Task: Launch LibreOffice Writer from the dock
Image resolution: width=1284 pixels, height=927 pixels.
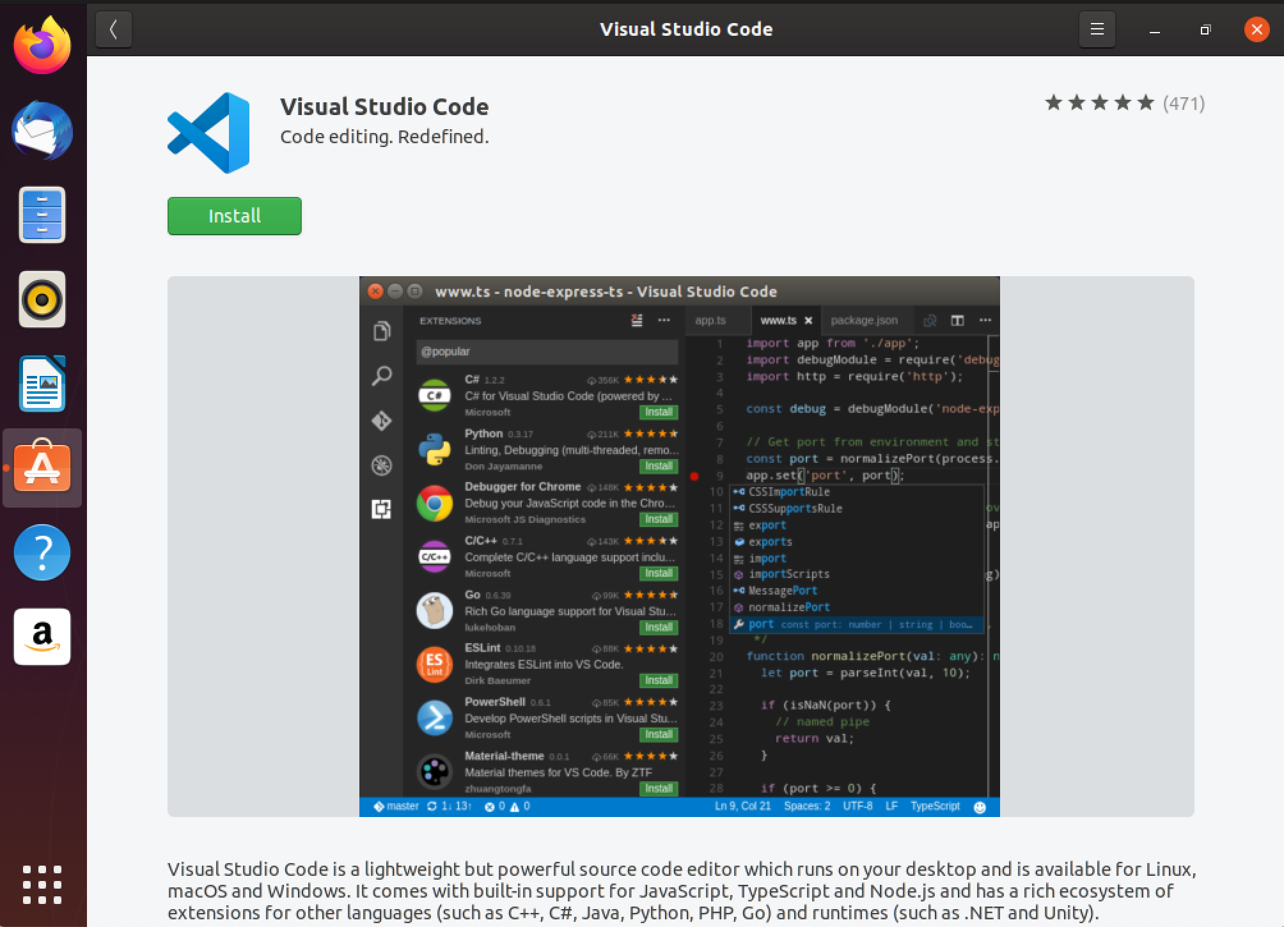Action: [41, 384]
